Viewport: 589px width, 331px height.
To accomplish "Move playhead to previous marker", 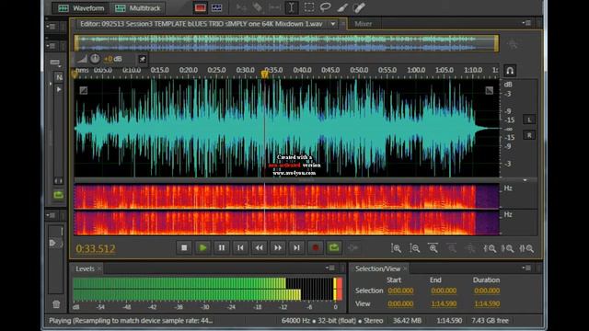I will (x=240, y=247).
